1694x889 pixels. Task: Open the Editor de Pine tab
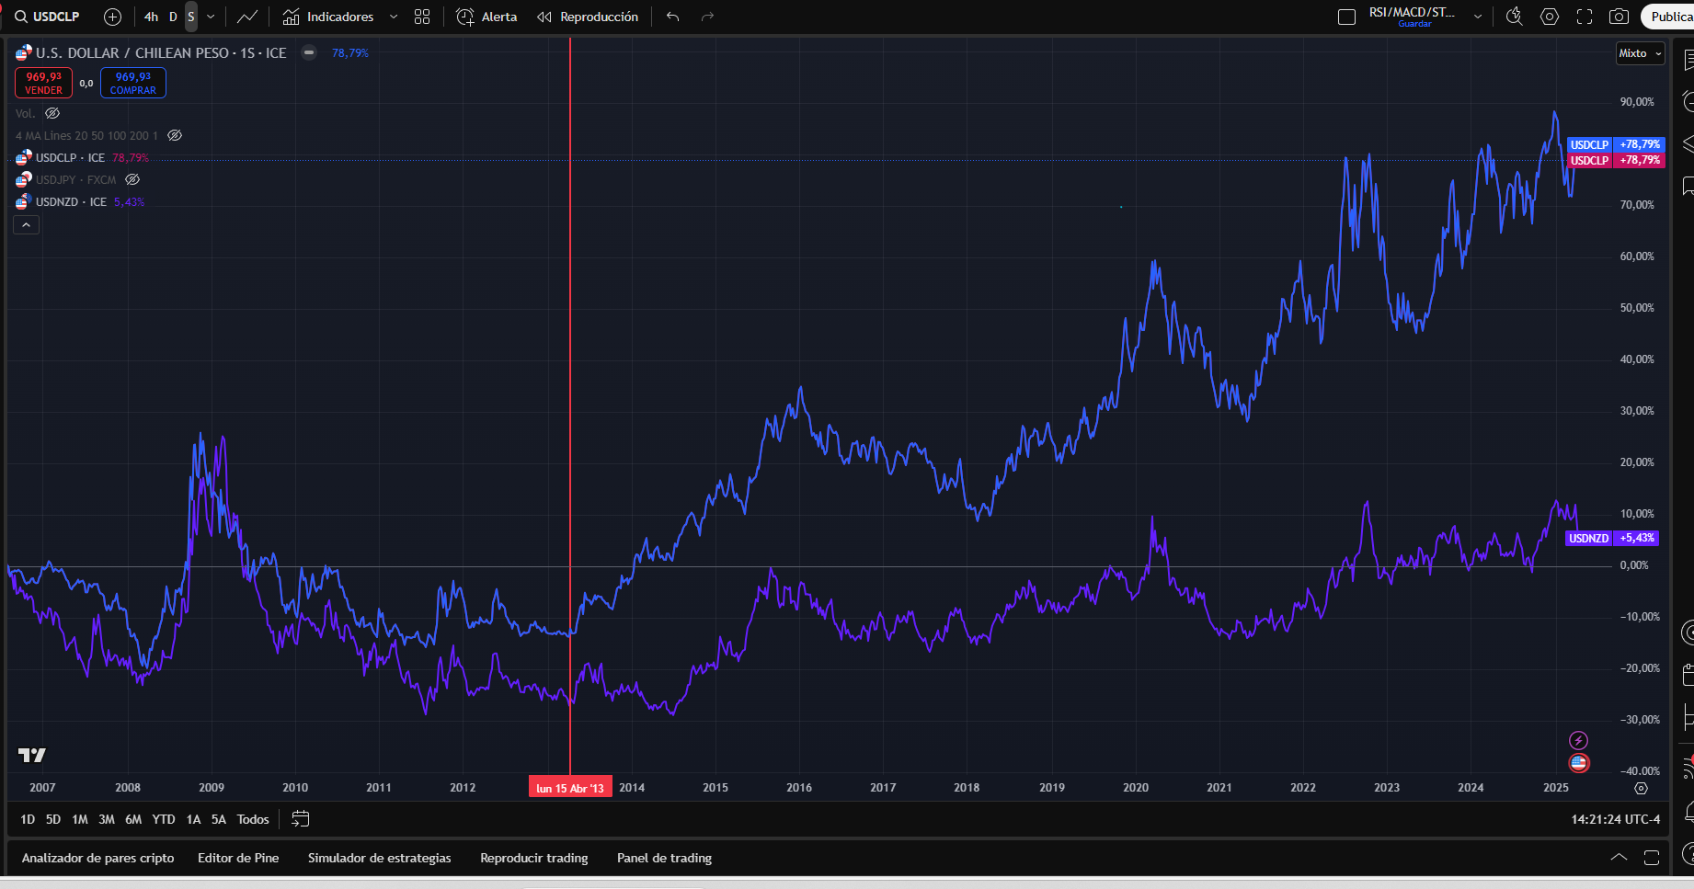[x=238, y=858]
